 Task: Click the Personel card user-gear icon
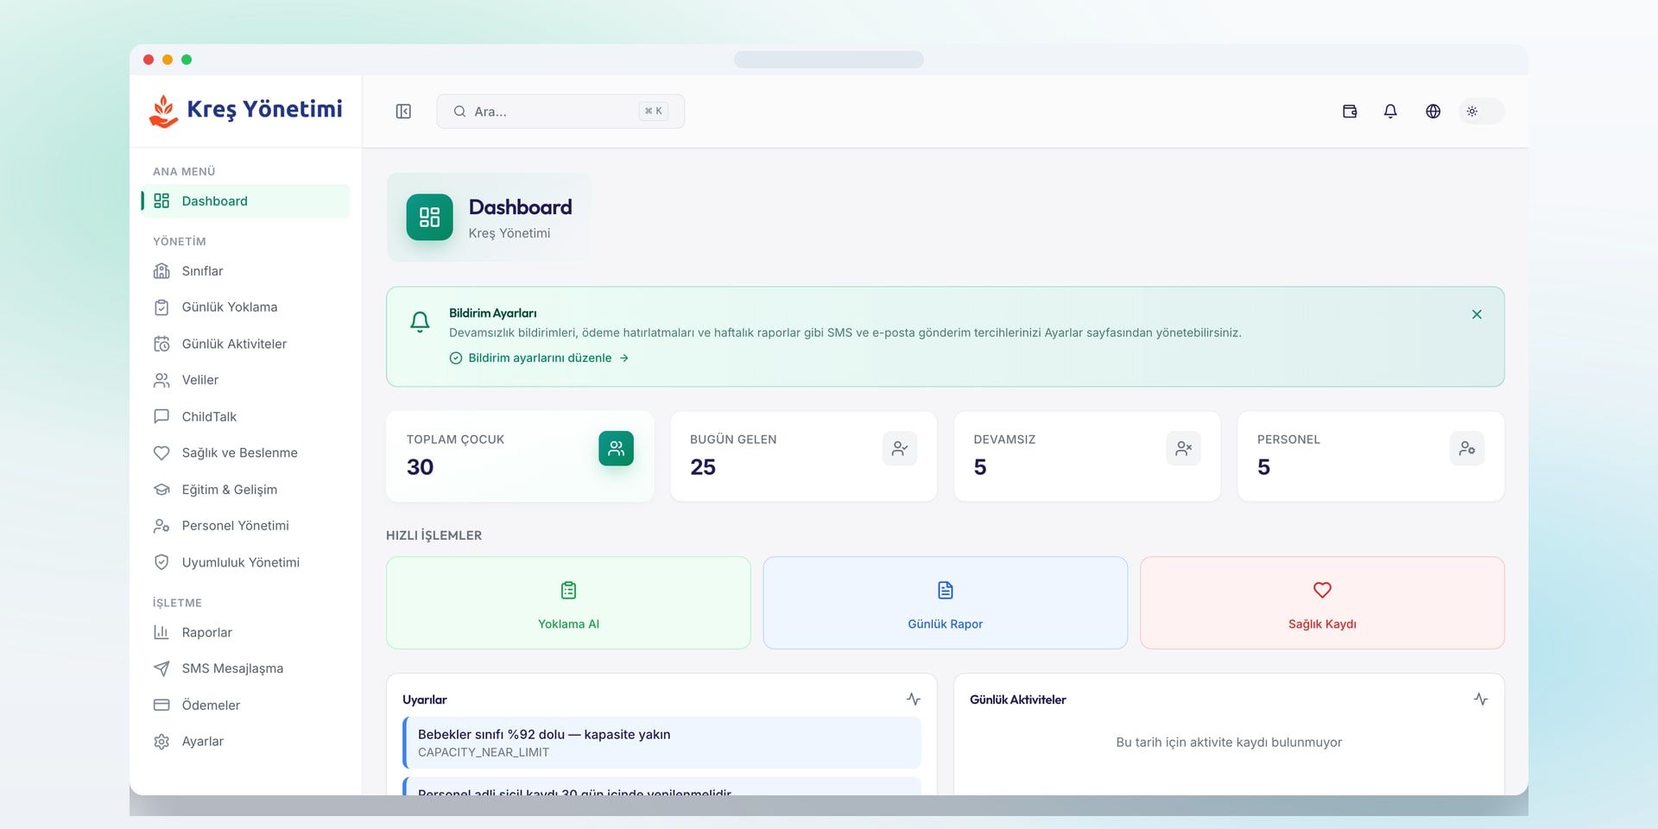click(x=1467, y=448)
